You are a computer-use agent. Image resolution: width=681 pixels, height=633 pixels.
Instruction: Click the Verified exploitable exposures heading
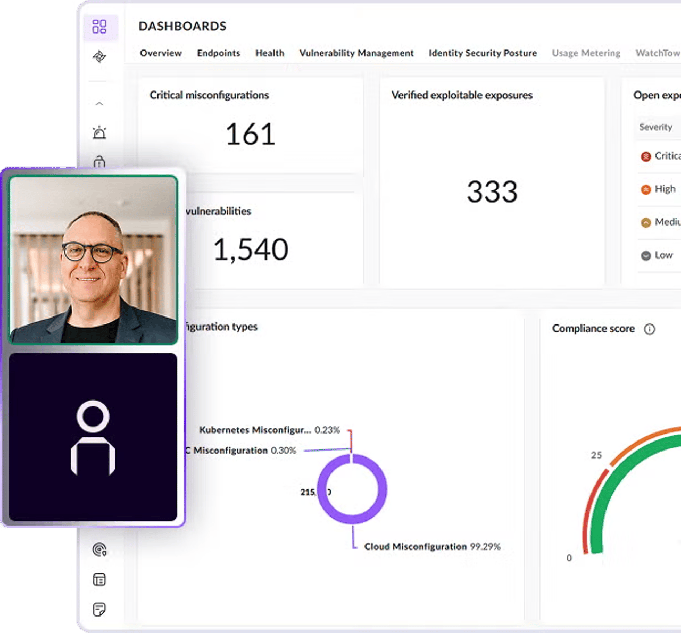pyautogui.click(x=462, y=95)
